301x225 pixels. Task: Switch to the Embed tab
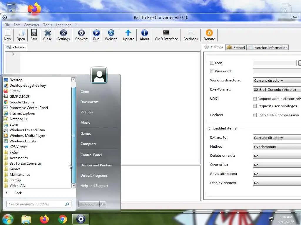click(x=236, y=48)
